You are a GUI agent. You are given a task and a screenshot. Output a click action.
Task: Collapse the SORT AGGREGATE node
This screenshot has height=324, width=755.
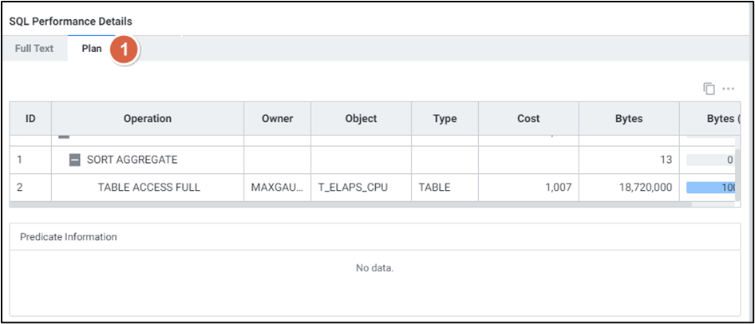tap(75, 160)
